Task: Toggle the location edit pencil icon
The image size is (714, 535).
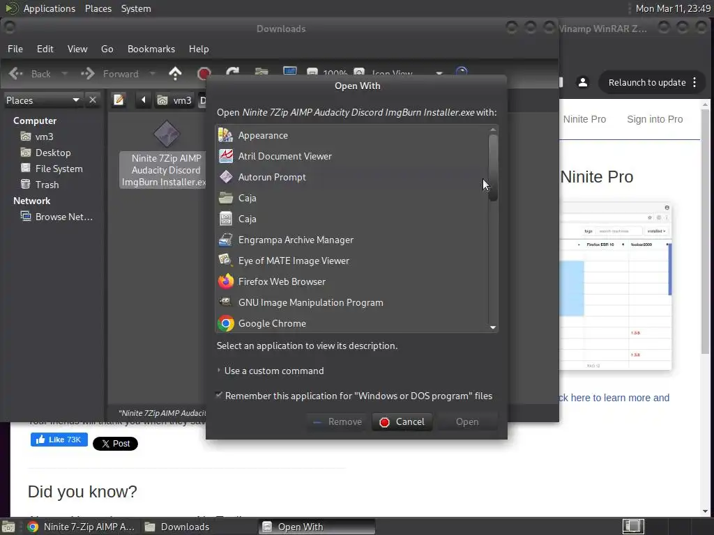Action: point(119,100)
